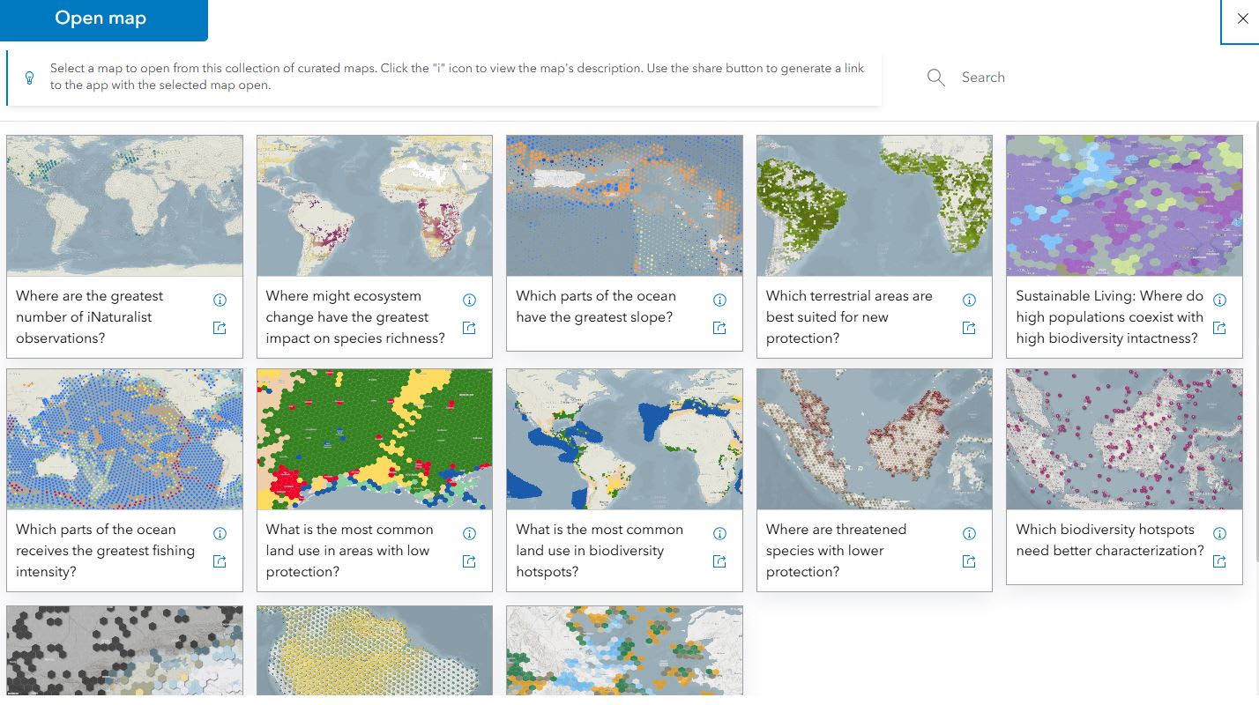Open info for iNaturalist observations map
Screen dimensions: 1259x705
(220, 300)
